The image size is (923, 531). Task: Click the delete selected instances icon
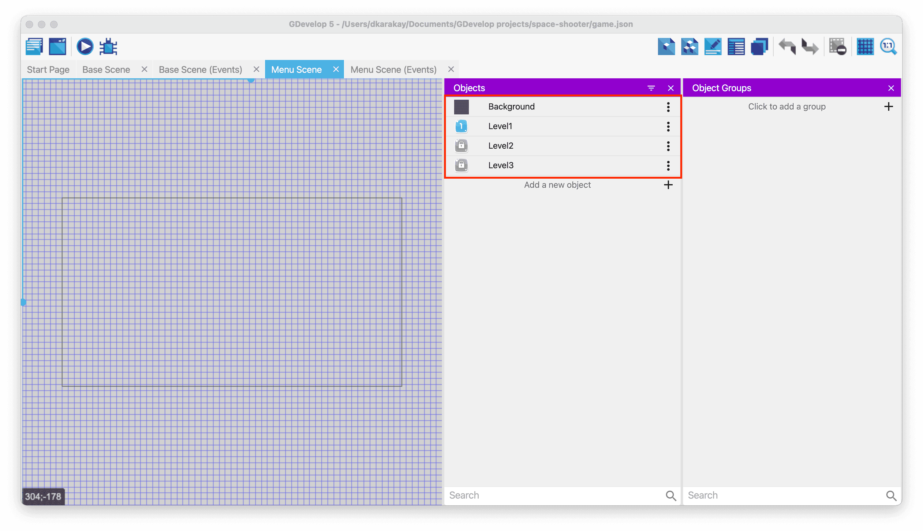838,47
